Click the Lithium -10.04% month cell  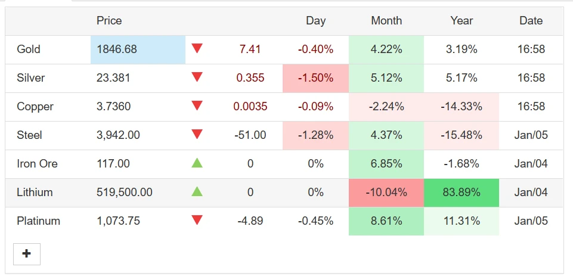[x=386, y=193]
